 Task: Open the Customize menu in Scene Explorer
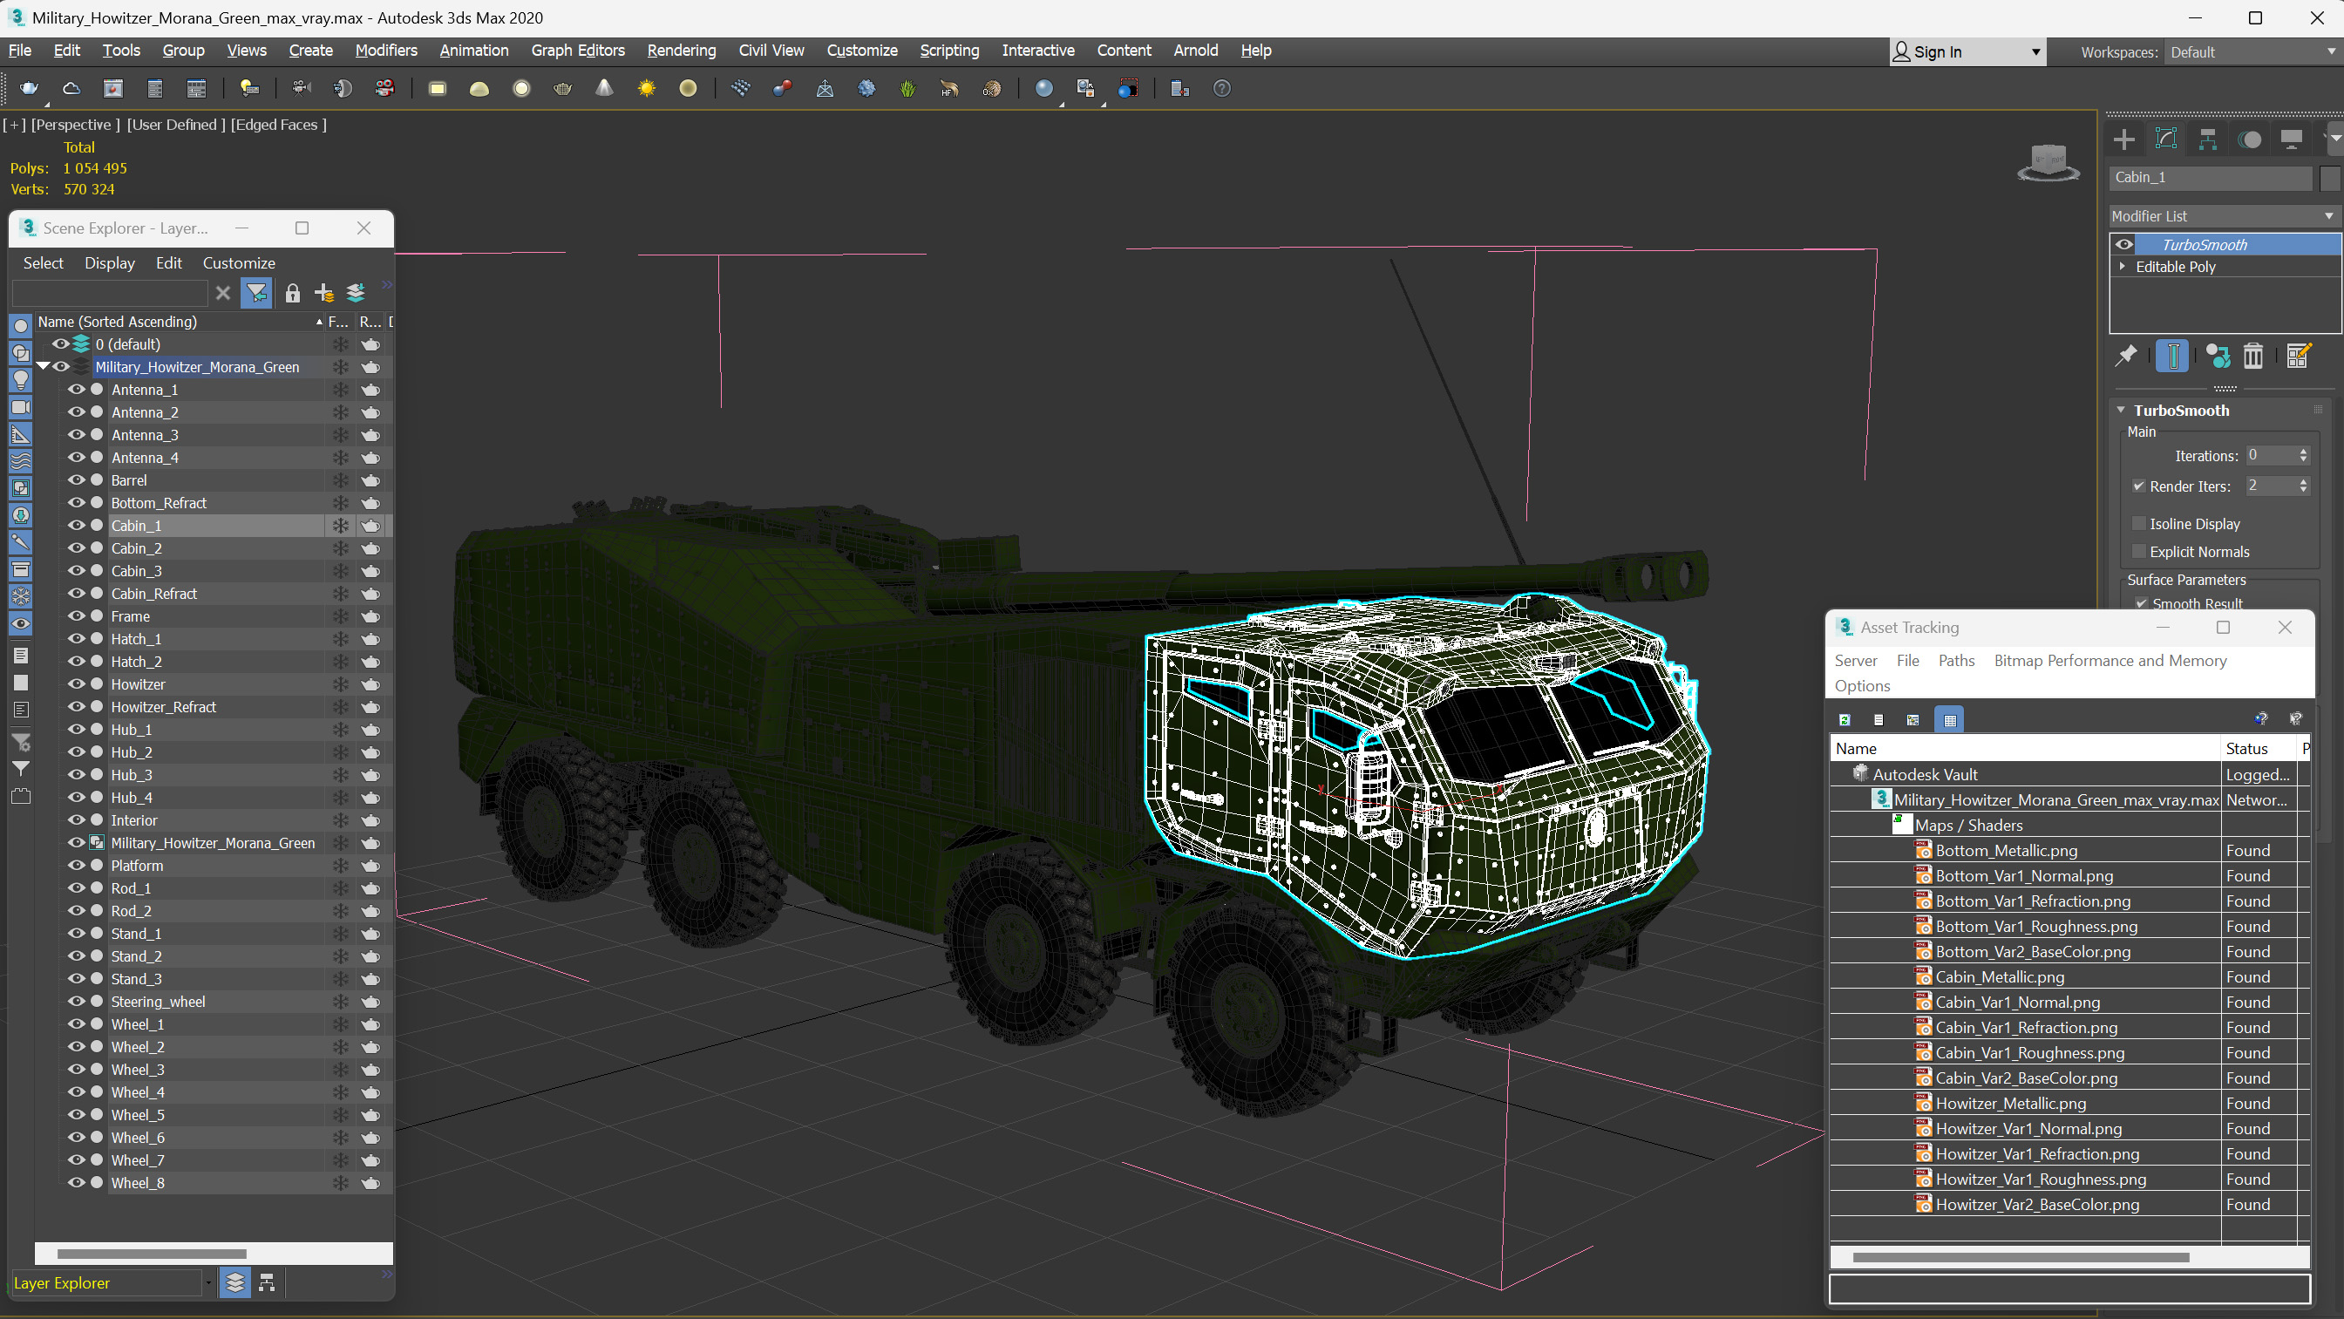tap(238, 263)
